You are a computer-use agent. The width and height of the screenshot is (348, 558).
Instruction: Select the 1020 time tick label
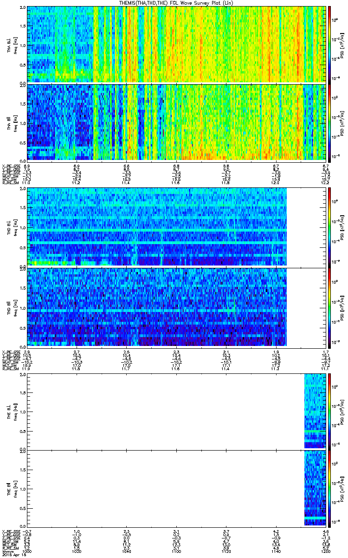(77, 551)
